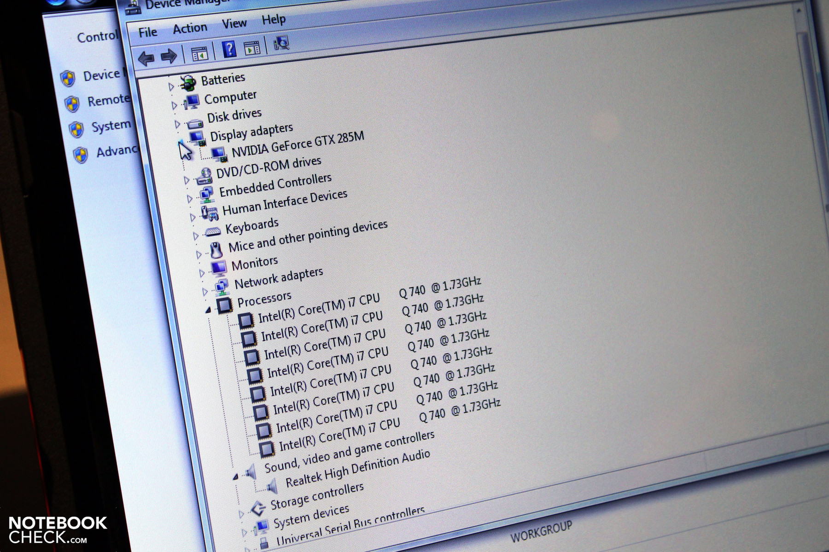Open Help using the blue question mark icon
829x552 pixels.
229,49
